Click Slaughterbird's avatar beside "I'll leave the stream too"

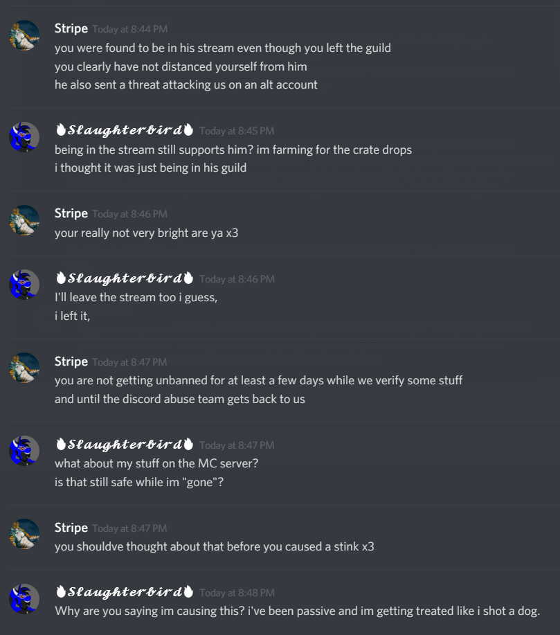coord(24,285)
